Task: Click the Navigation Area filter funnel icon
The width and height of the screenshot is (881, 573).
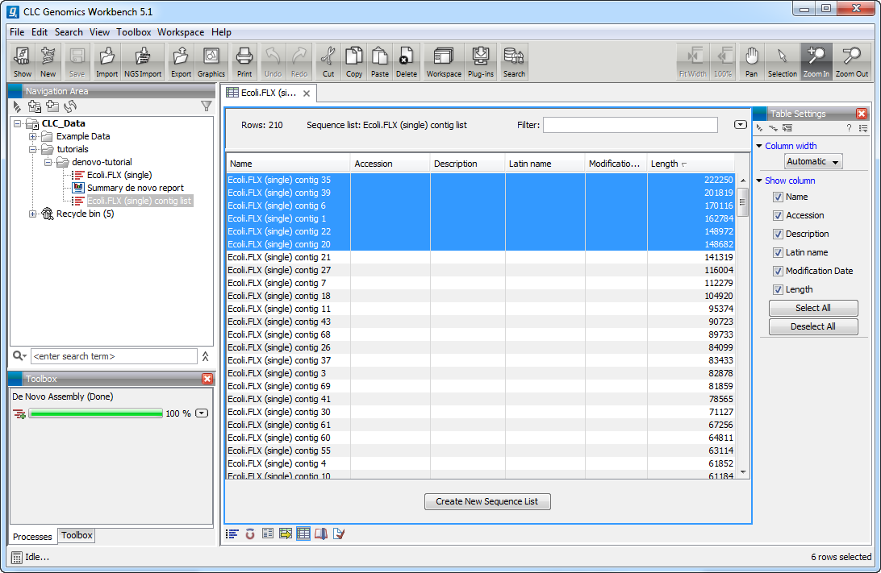Action: pos(207,106)
